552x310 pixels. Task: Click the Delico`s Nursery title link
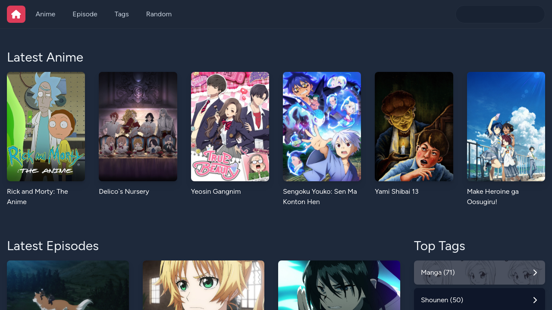124,192
